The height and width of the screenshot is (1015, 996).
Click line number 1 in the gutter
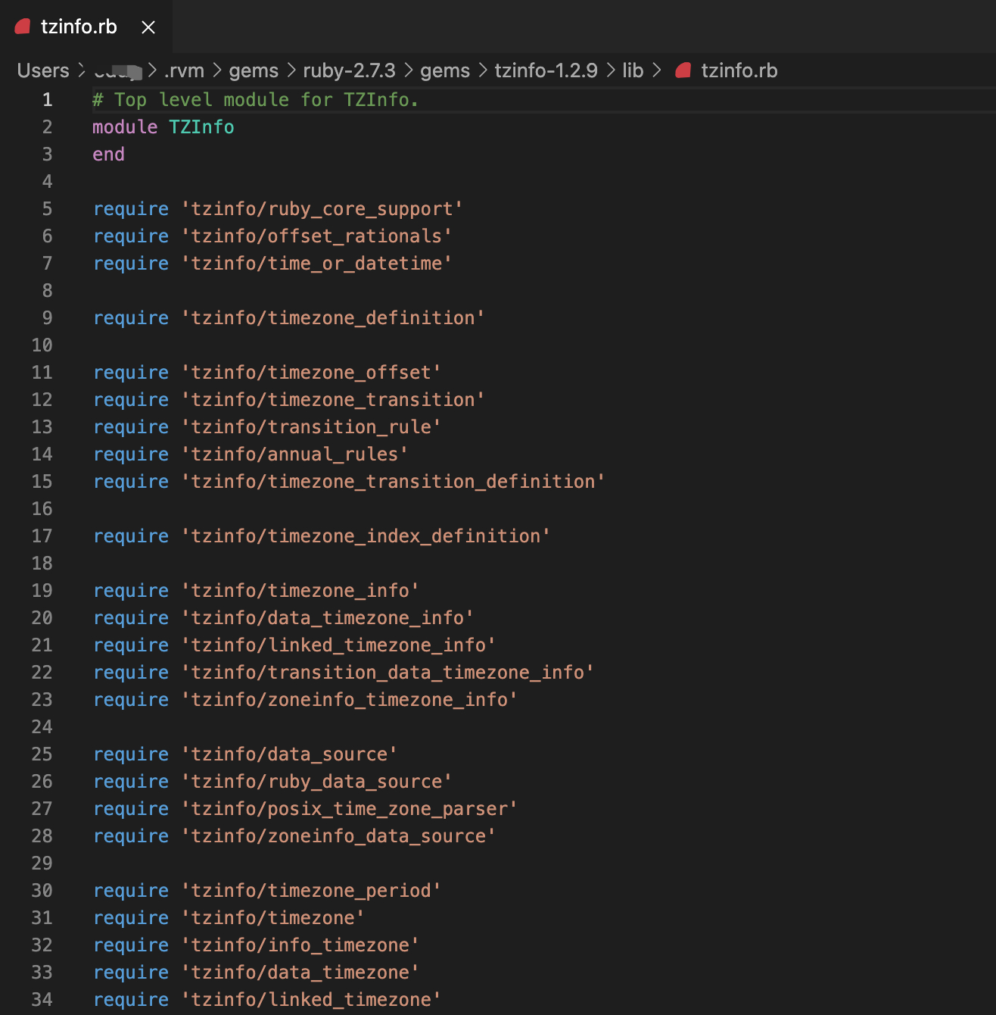pyautogui.click(x=47, y=99)
